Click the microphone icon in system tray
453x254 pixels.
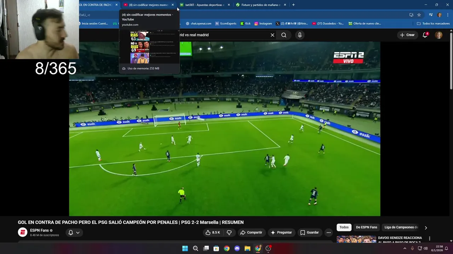(x=412, y=248)
